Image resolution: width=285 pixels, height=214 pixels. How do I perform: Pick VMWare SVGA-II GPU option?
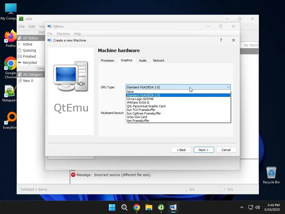pyautogui.click(x=178, y=103)
